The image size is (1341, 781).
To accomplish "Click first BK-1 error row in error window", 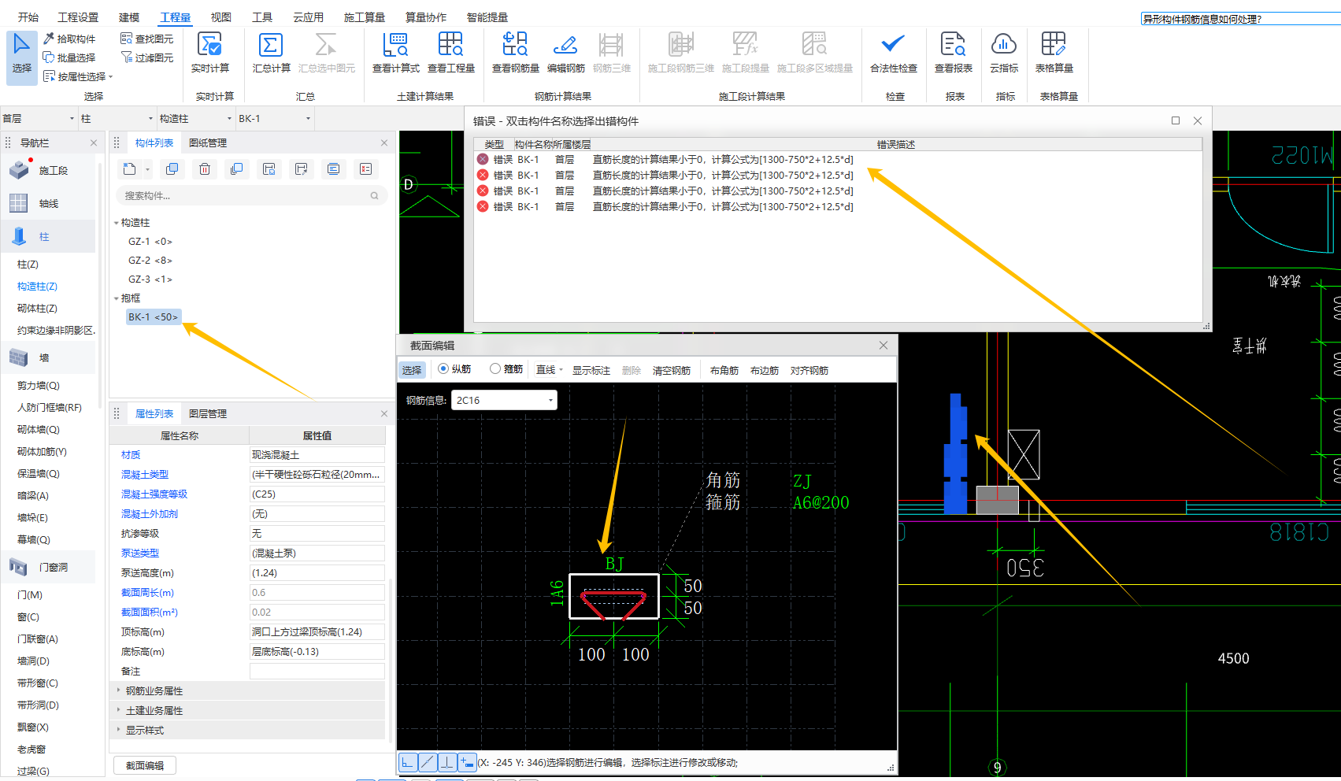I will coord(838,160).
